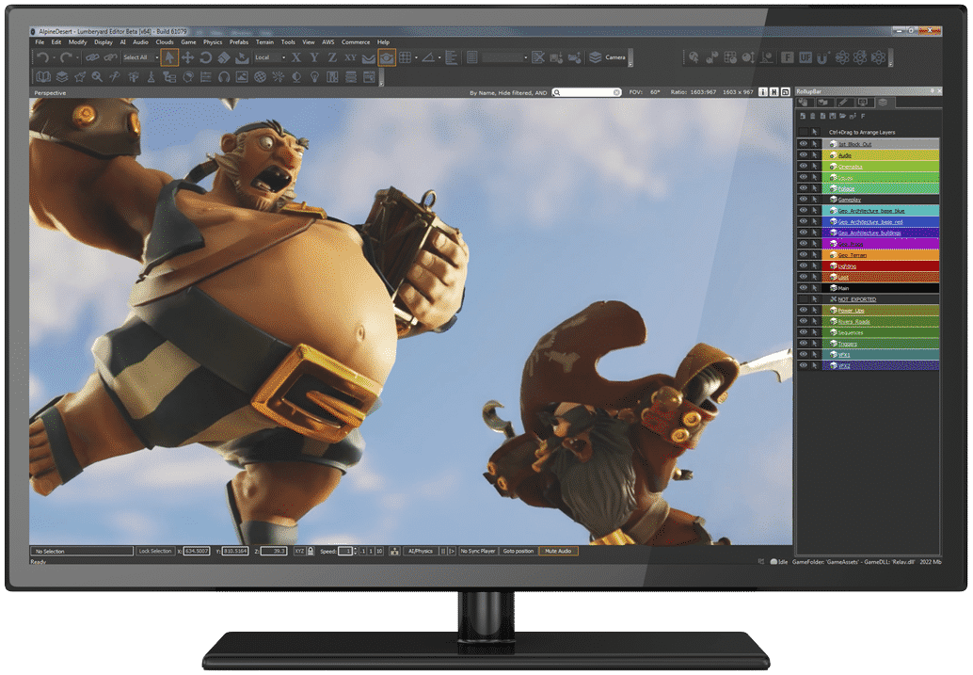Toggle visibility of the Gameplay layer

point(804,200)
